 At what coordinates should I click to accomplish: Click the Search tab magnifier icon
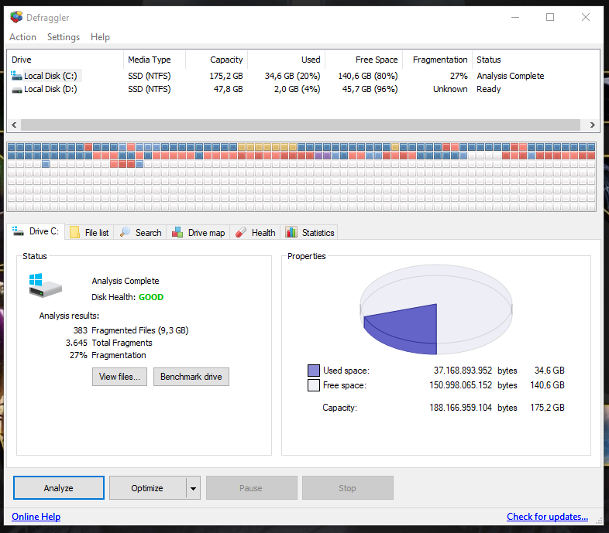click(125, 232)
